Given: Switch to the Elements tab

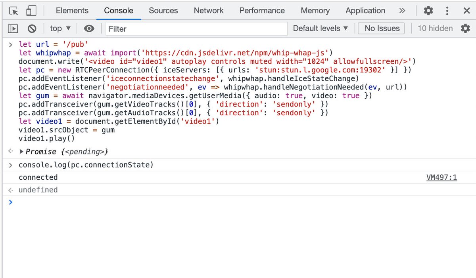Looking at the screenshot, I should [x=72, y=11].
